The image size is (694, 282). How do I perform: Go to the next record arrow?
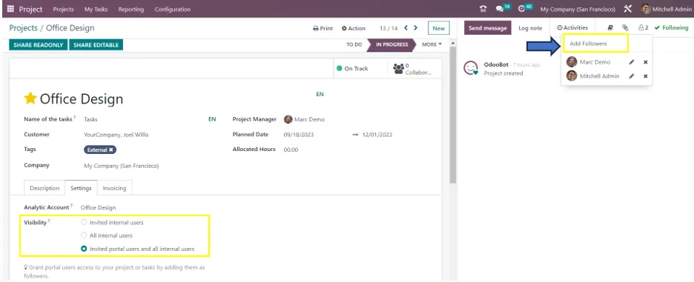[x=416, y=28]
